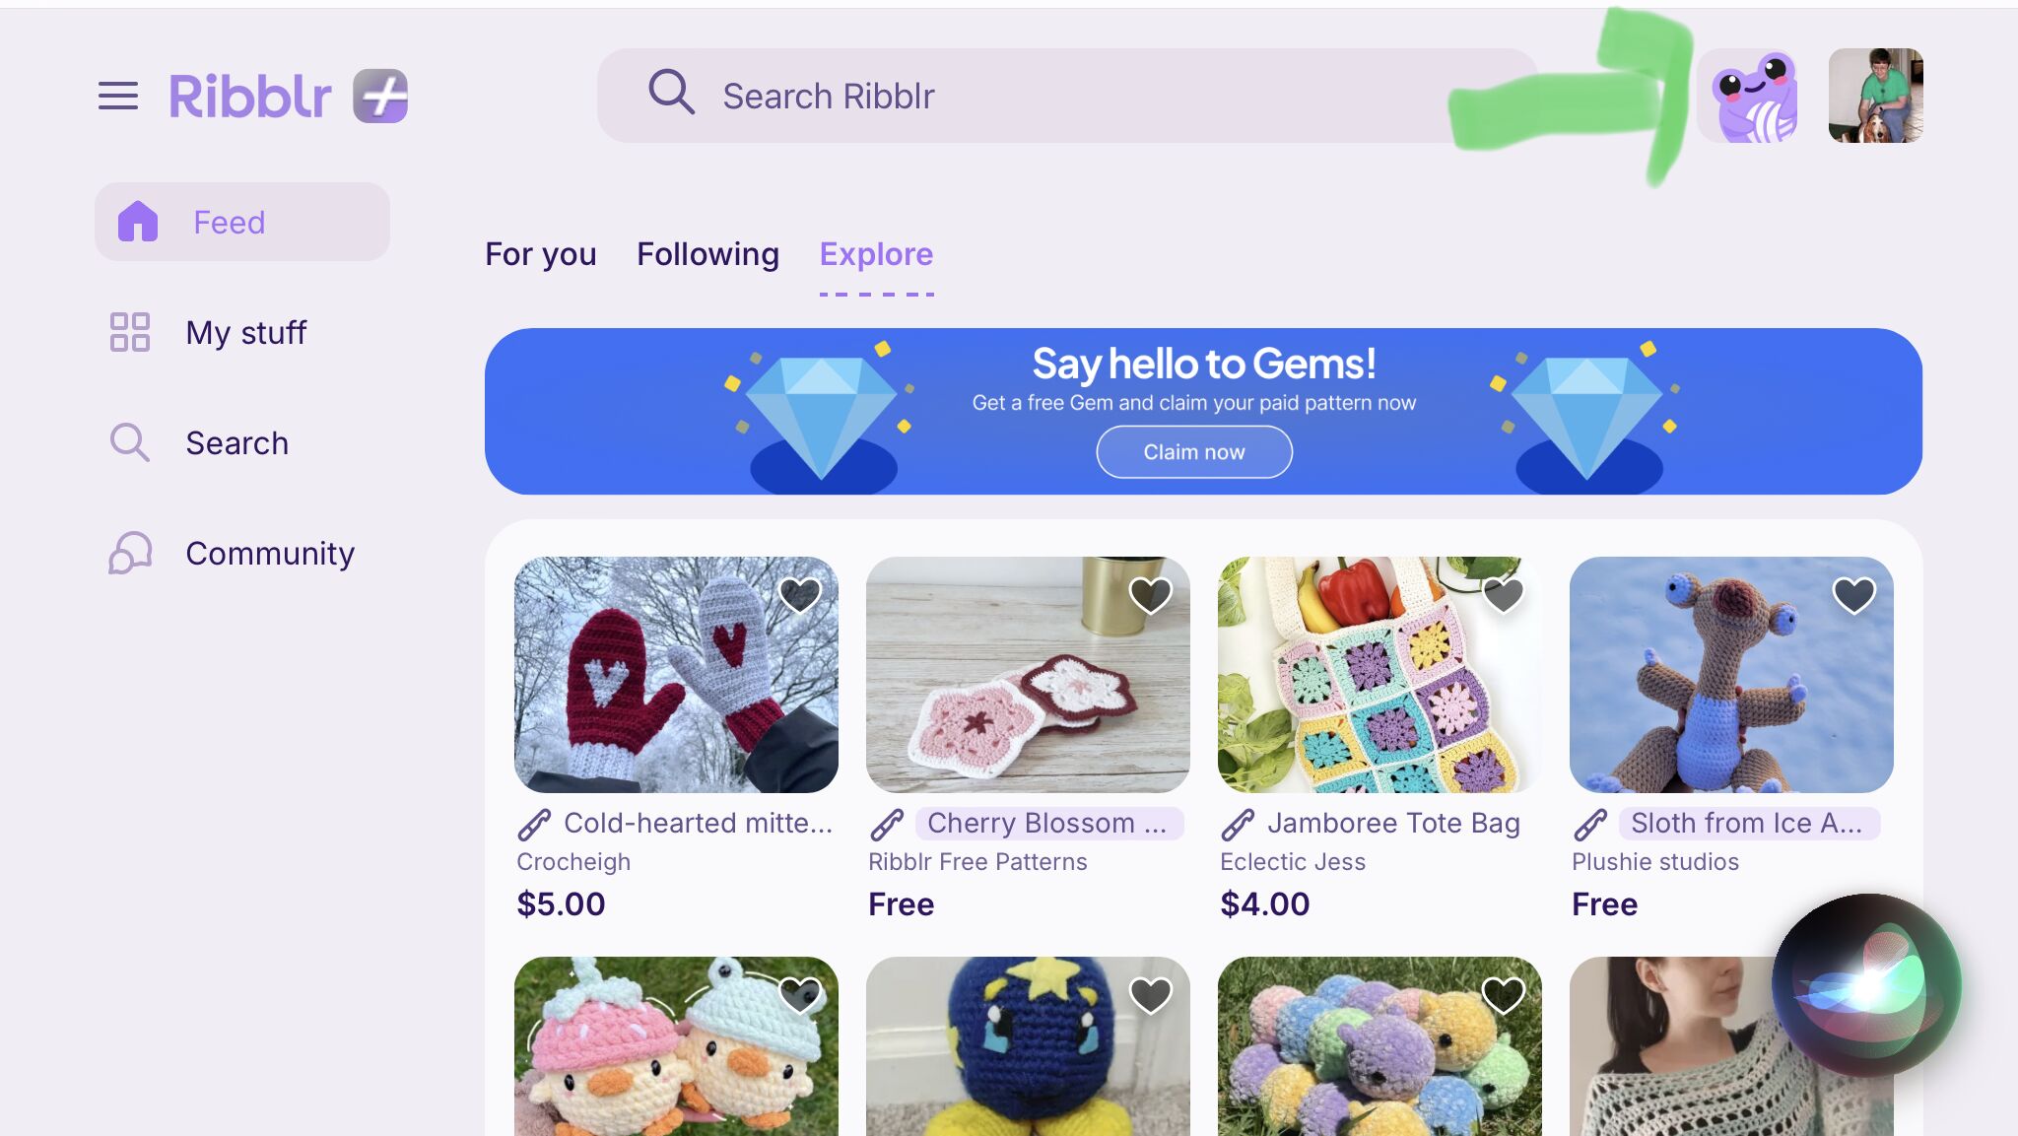Click the Siri orb icon
Viewport: 2018px width, 1136px height.
1866,985
